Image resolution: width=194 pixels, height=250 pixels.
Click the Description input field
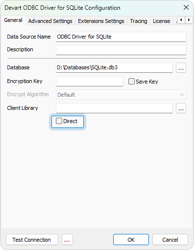(121, 50)
